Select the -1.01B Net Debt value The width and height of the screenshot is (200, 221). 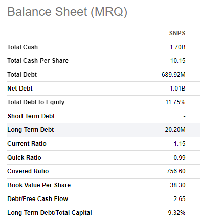click(176, 89)
